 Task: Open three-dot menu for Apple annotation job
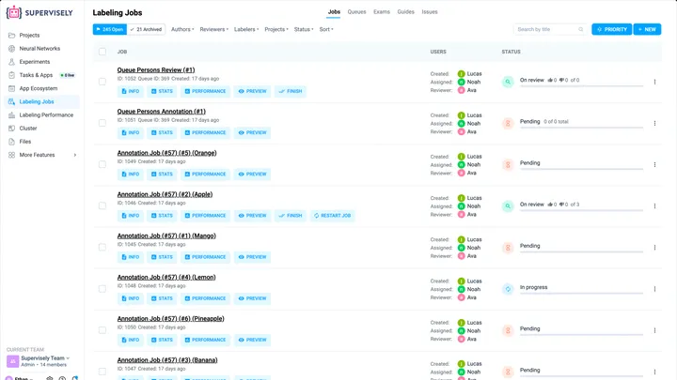[x=654, y=205]
